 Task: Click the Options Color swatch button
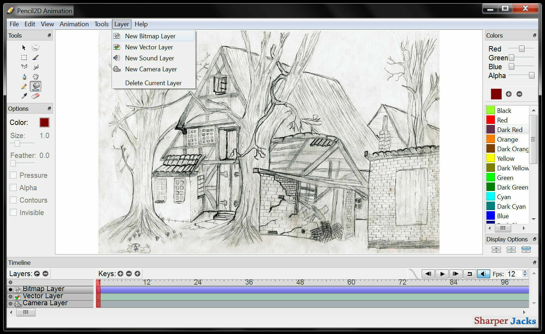[44, 122]
